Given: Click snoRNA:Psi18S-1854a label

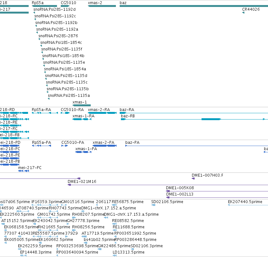Looking at the screenshot, I should coord(65,69).
